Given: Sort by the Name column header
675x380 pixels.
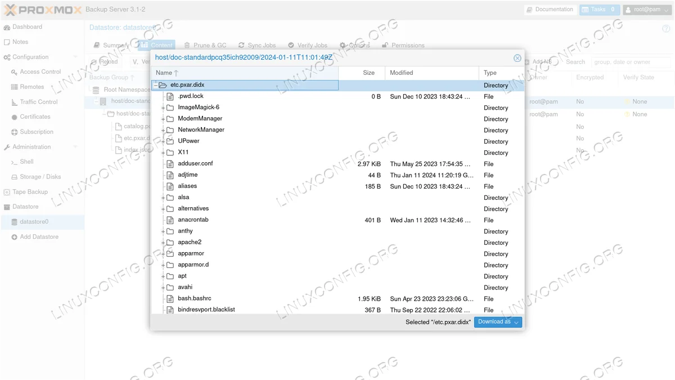Looking at the screenshot, I should (245, 73).
